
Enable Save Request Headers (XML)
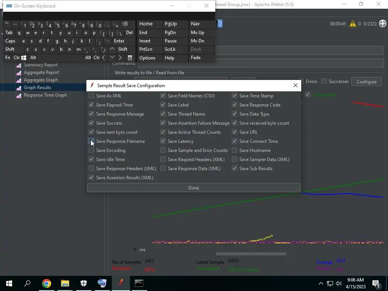pos(163,160)
